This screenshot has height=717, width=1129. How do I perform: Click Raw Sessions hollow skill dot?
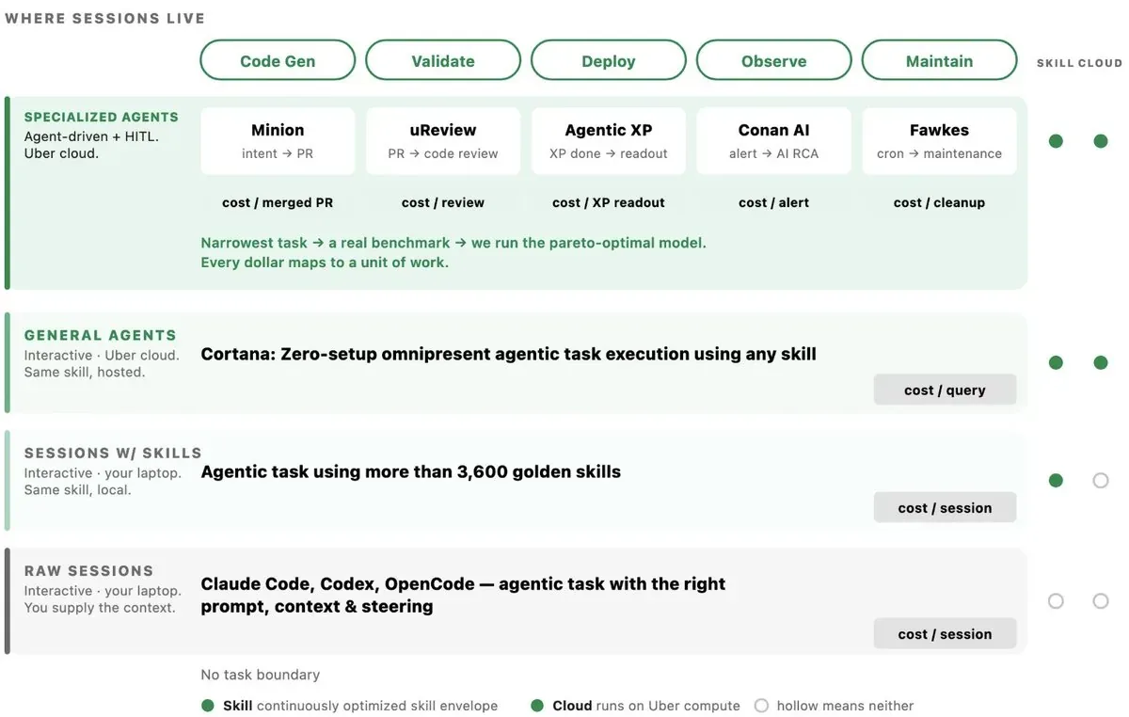point(1056,600)
